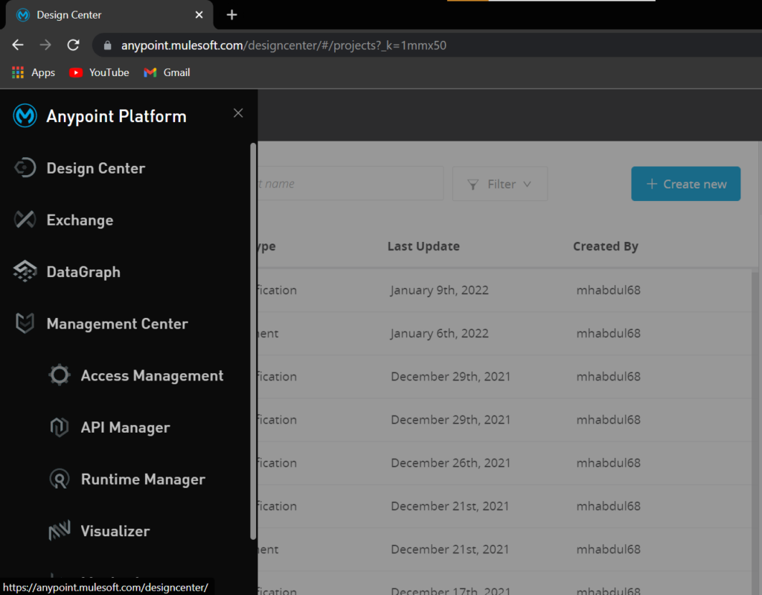Open API Manager menu entry

point(125,427)
